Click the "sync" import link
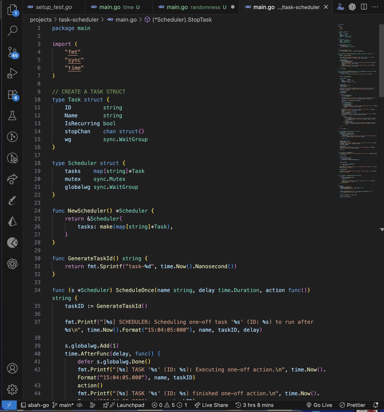The width and height of the screenshot is (384, 412). (x=74, y=60)
